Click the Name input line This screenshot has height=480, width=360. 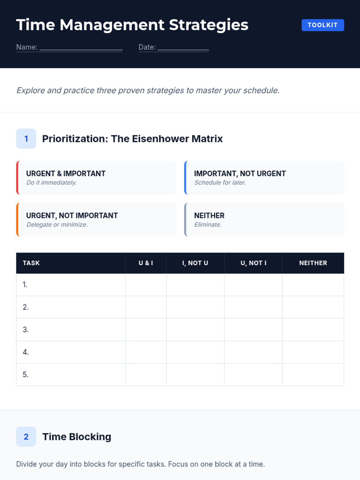click(x=81, y=48)
